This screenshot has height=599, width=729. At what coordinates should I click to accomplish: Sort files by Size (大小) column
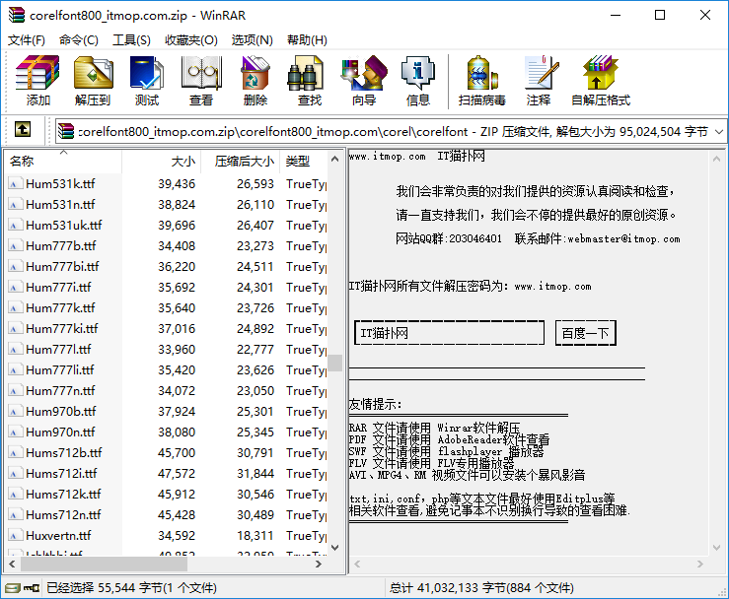click(x=162, y=162)
